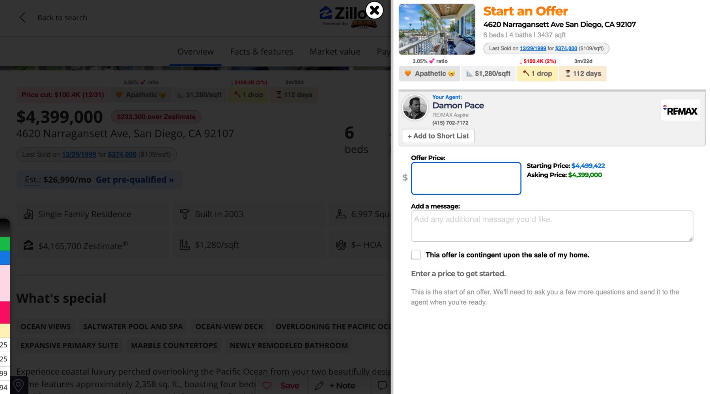The width and height of the screenshot is (710, 394).
Task: Click the map pin location icon
Action: point(18,385)
